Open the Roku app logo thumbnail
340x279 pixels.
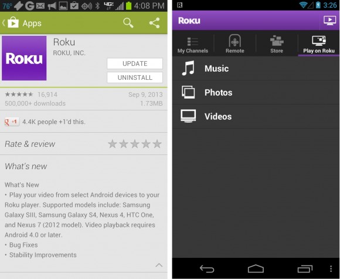coord(24,58)
